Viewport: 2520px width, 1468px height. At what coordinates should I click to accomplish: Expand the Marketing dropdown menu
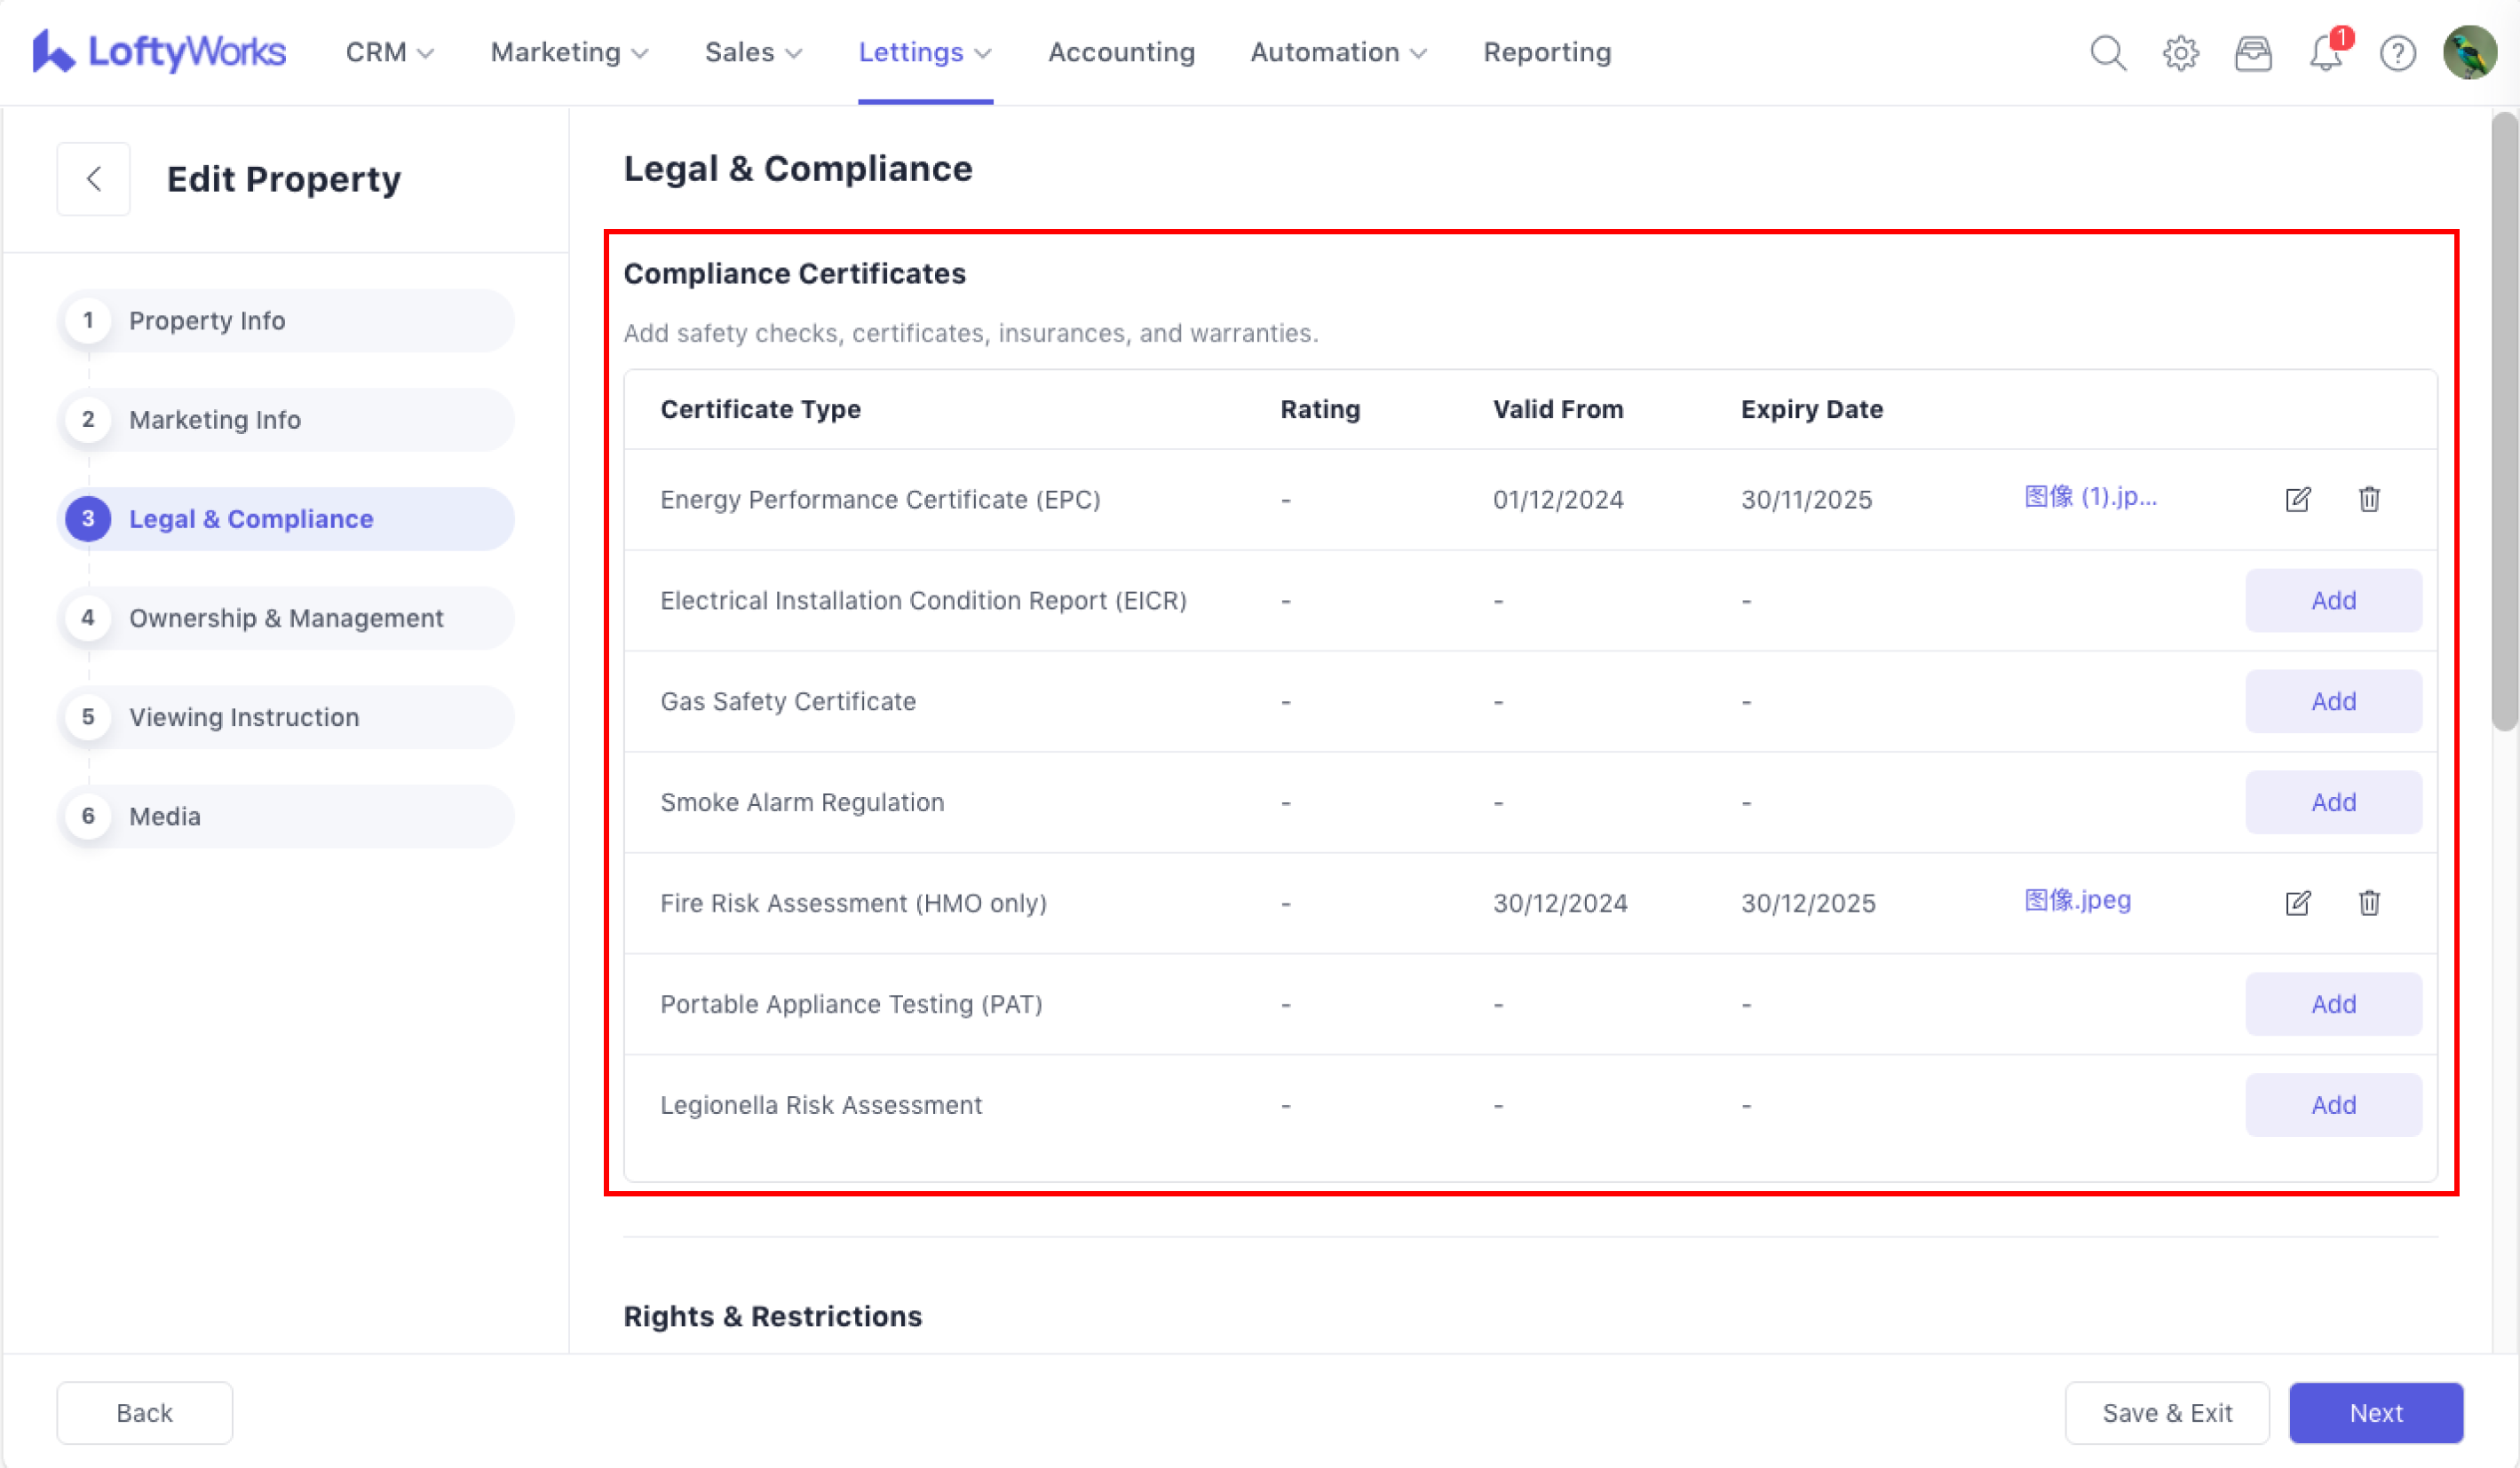tap(569, 52)
